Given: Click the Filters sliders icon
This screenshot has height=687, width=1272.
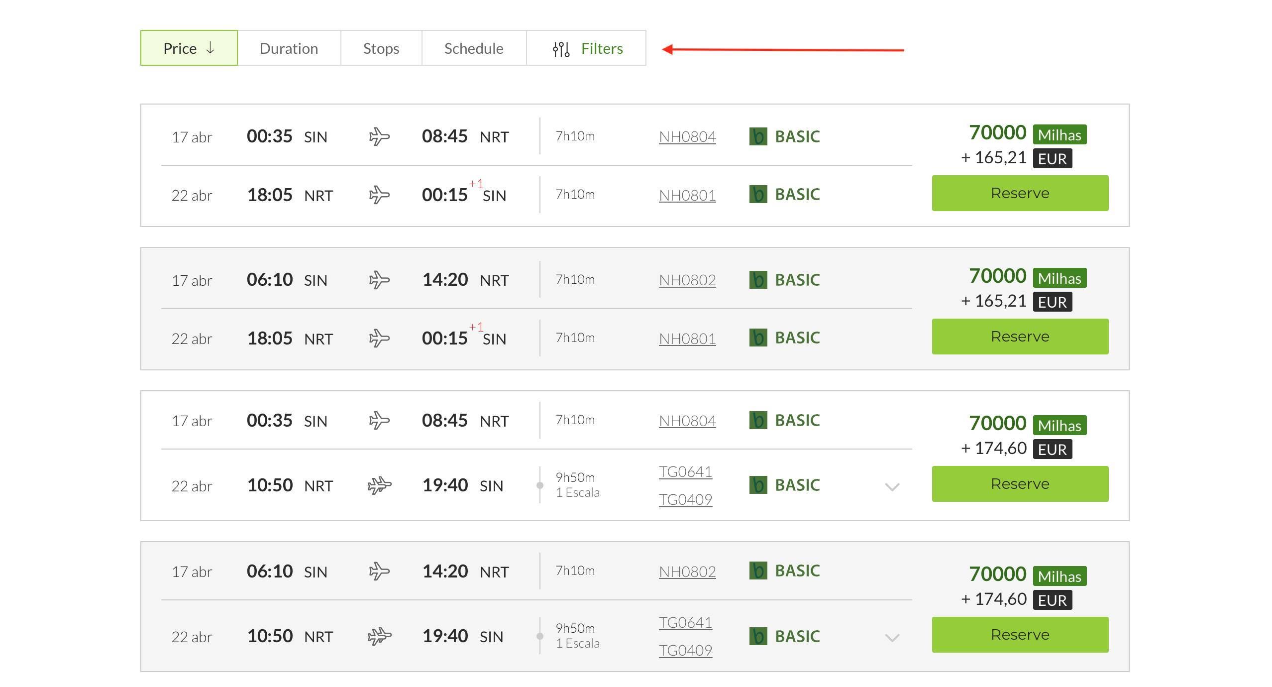Looking at the screenshot, I should click(x=561, y=49).
